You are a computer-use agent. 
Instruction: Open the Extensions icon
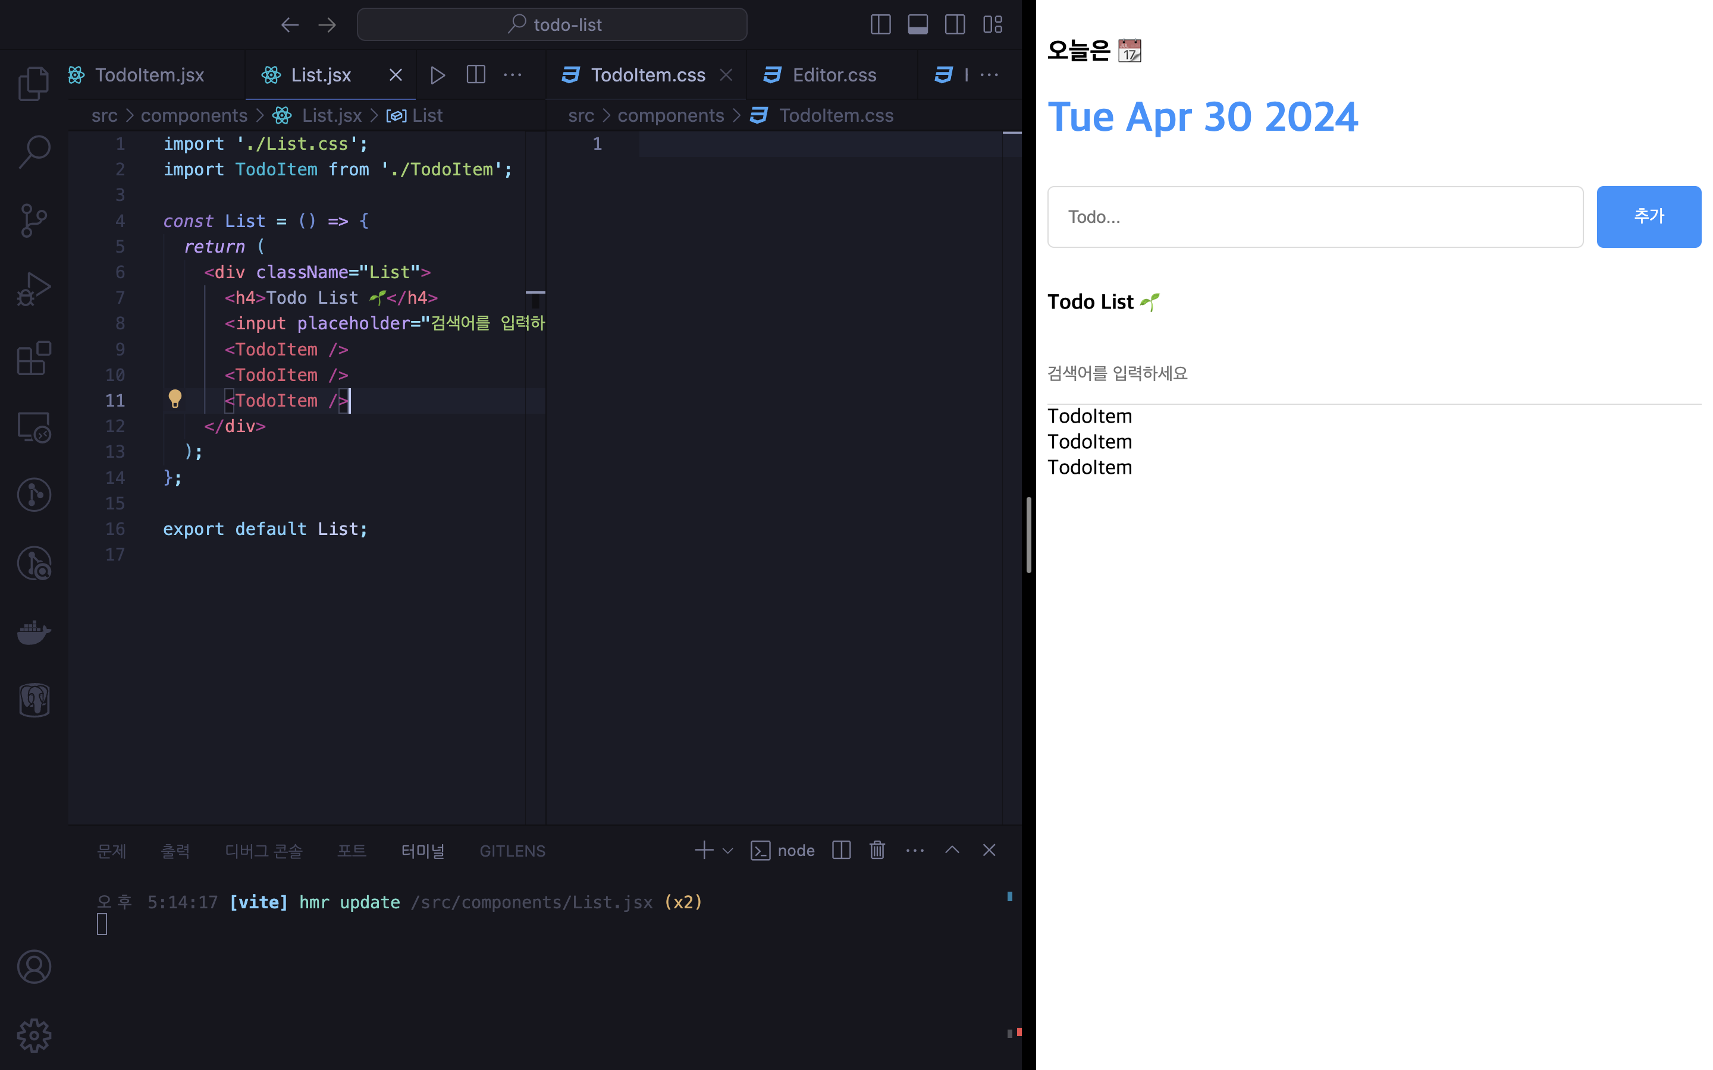[33, 358]
